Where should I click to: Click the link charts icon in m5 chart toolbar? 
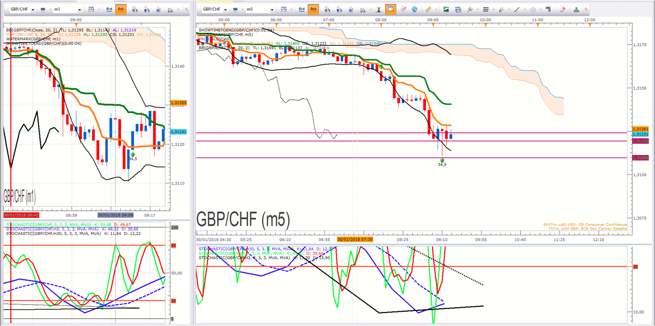236,10
